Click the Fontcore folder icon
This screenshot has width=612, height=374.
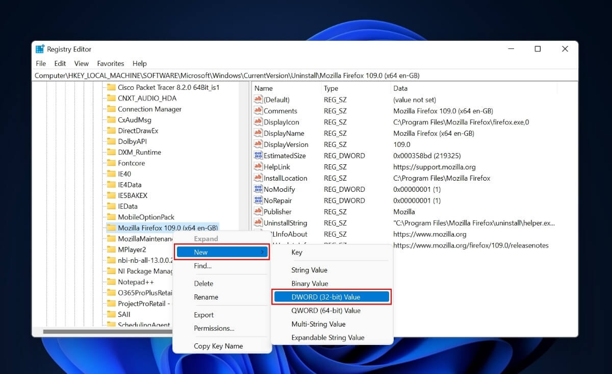[112, 163]
